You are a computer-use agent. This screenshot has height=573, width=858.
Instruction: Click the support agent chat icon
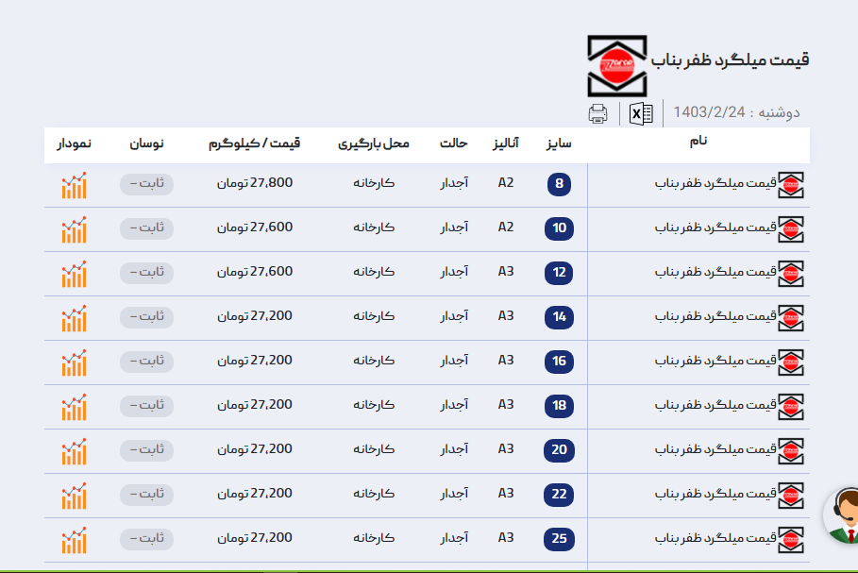(x=843, y=515)
